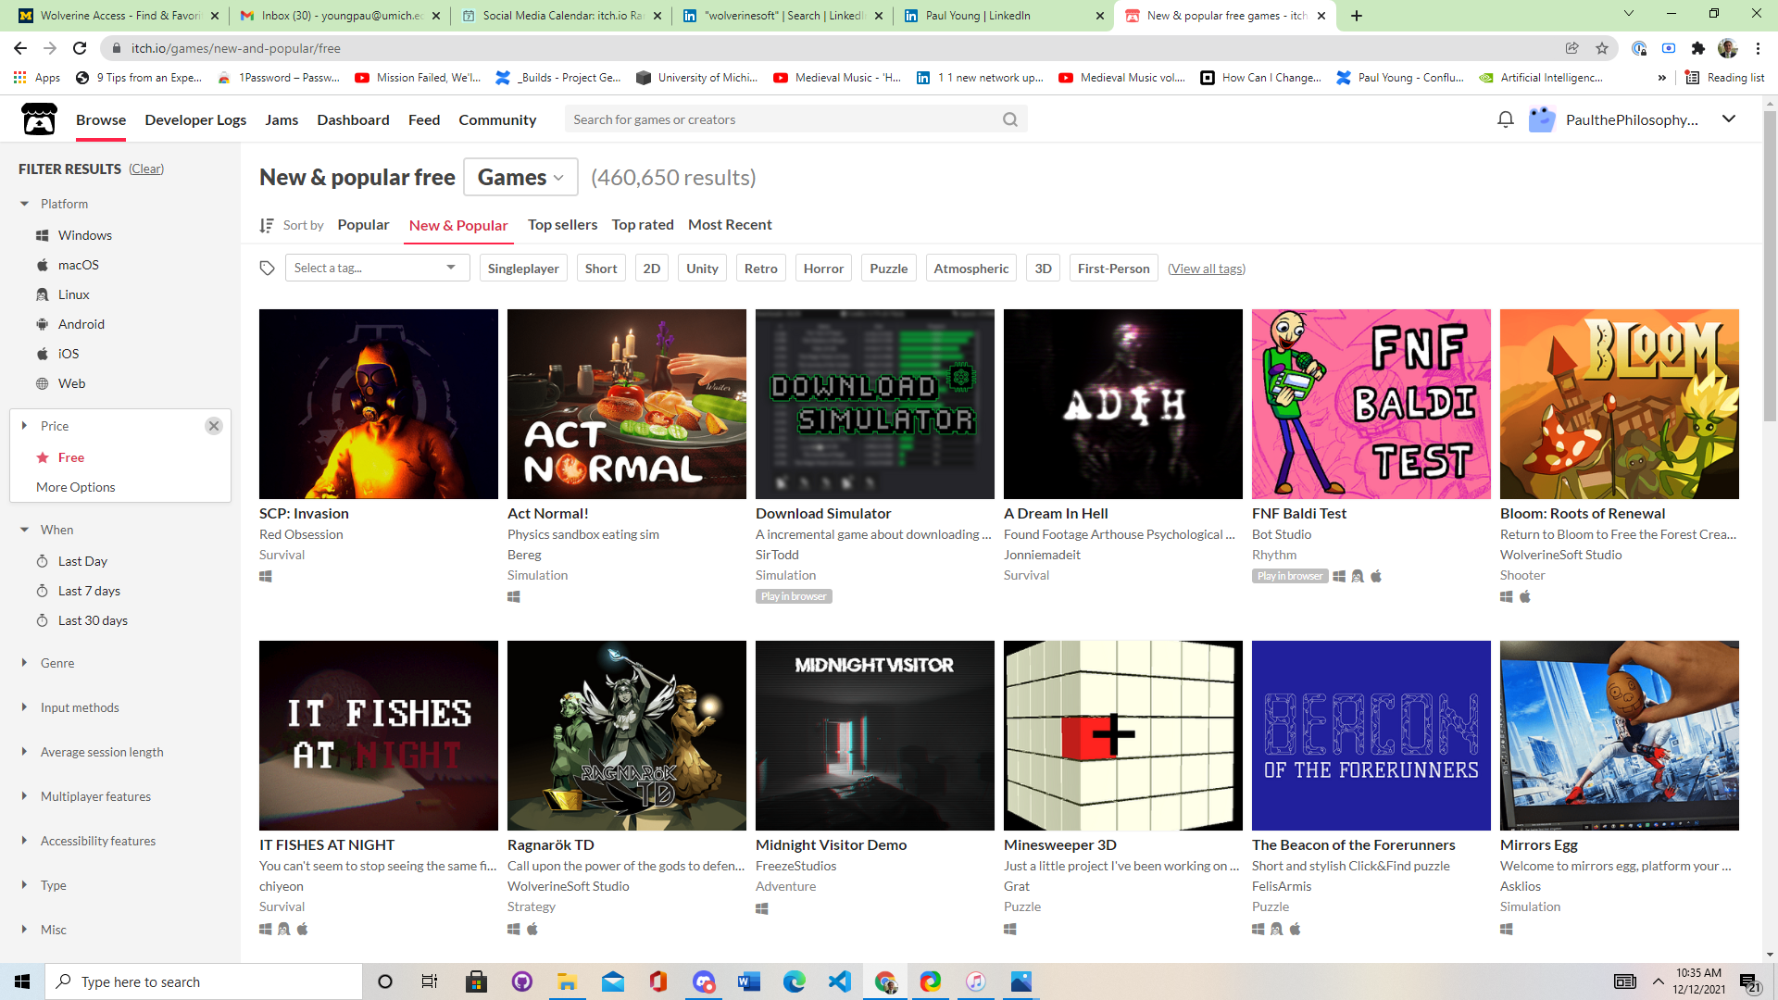Sort results by Most Recent
This screenshot has width=1778, height=1000.
730,225
